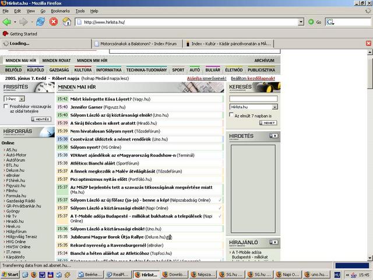Click the green Back arrow button
This screenshot has width=373, height=280.
[x=6, y=22]
